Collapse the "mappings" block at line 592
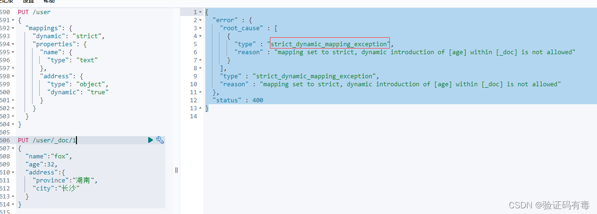Image resolution: width=597 pixels, height=214 pixels. point(13,28)
